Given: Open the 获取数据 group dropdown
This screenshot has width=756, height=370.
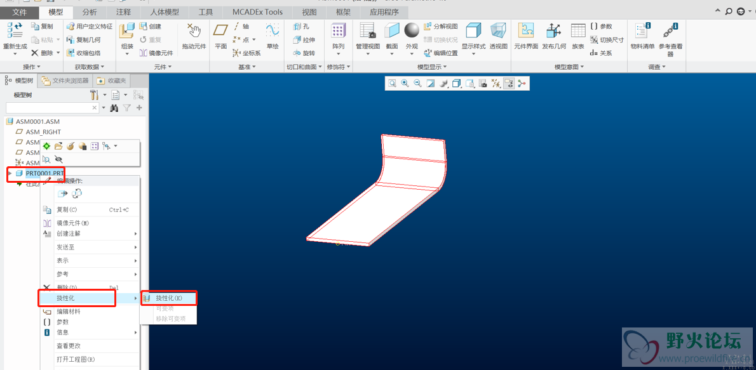Looking at the screenshot, I should (x=89, y=67).
